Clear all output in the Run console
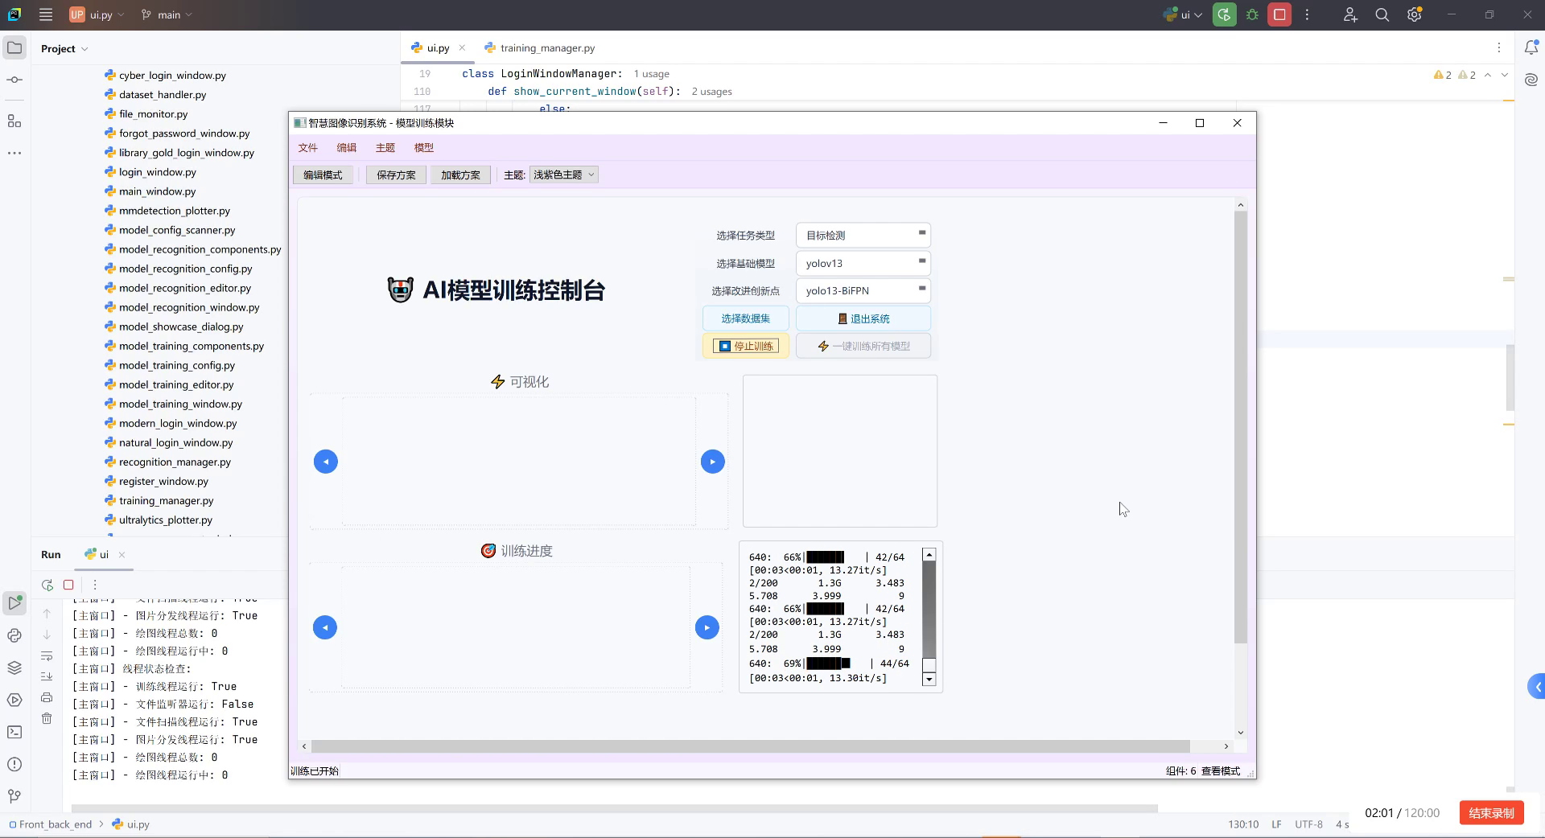The image size is (1545, 838). [x=47, y=719]
